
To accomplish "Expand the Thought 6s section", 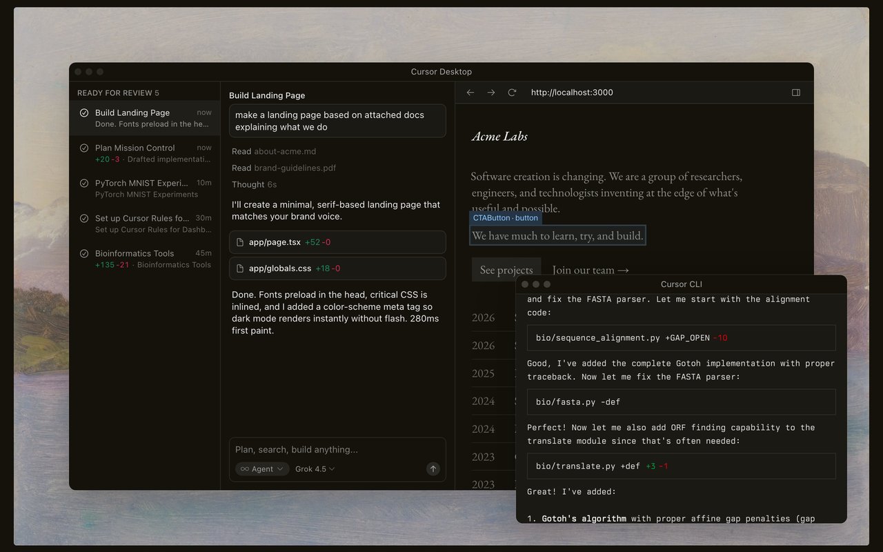I will point(254,184).
